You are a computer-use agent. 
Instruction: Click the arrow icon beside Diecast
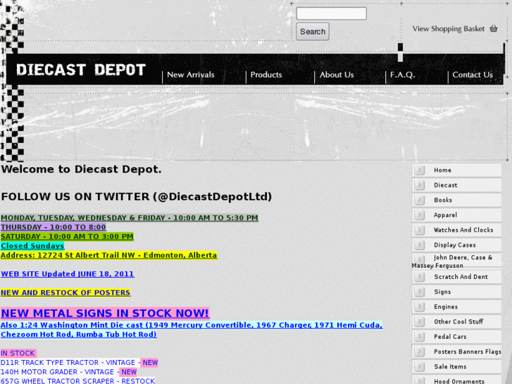[x=419, y=185]
